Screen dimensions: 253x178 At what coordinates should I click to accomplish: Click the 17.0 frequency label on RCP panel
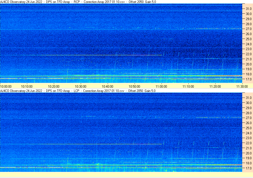point(248,79)
